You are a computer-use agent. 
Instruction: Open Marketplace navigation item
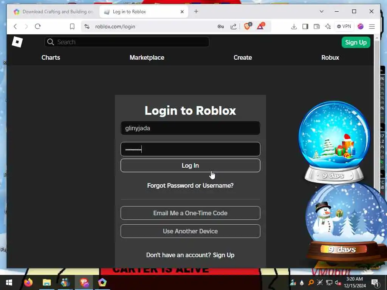[147, 57]
